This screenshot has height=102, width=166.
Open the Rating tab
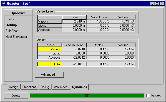click(45, 87)
